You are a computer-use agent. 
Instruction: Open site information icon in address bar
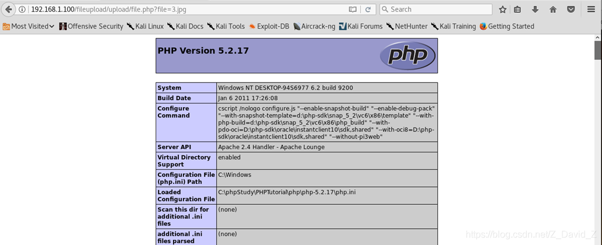click(x=22, y=9)
